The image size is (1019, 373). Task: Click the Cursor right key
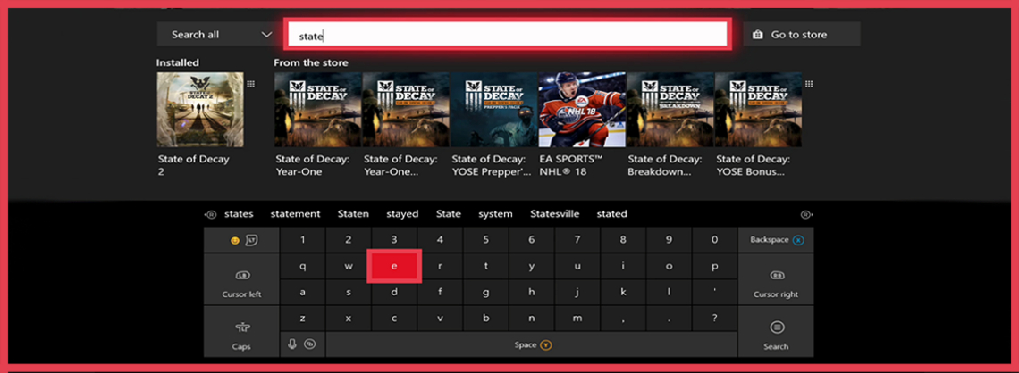(776, 279)
